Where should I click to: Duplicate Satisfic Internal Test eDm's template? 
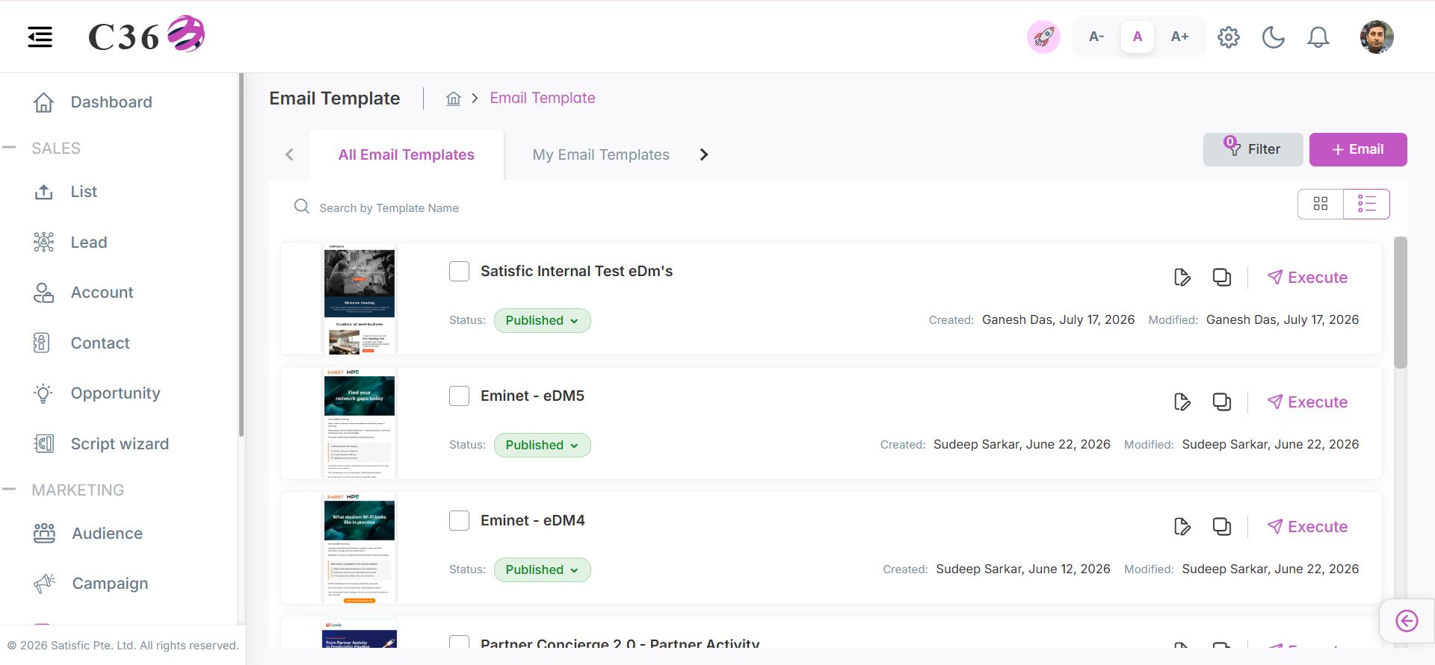tap(1222, 277)
